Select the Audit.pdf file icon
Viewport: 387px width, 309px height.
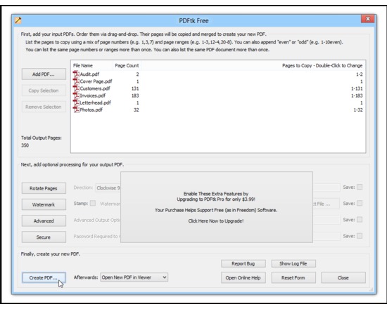click(76, 74)
